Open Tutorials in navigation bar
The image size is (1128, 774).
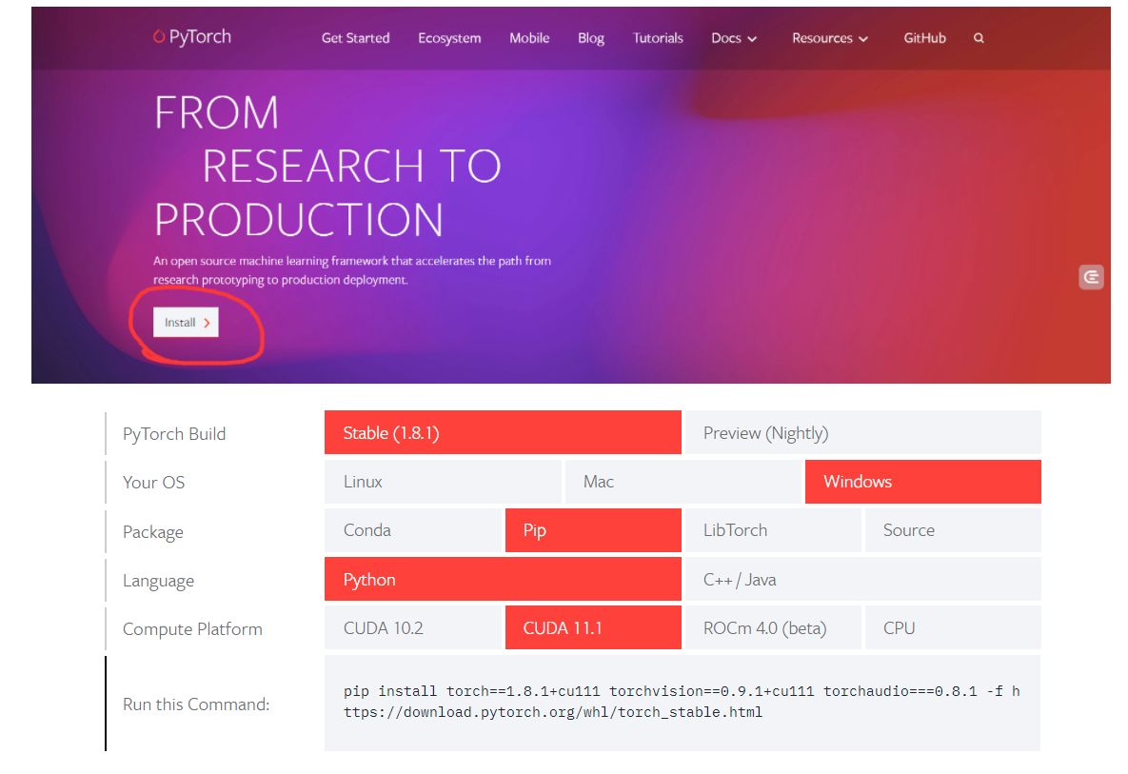click(658, 38)
